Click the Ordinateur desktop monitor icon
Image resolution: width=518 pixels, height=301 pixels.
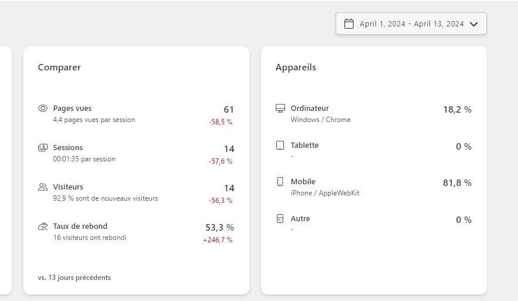[280, 109]
